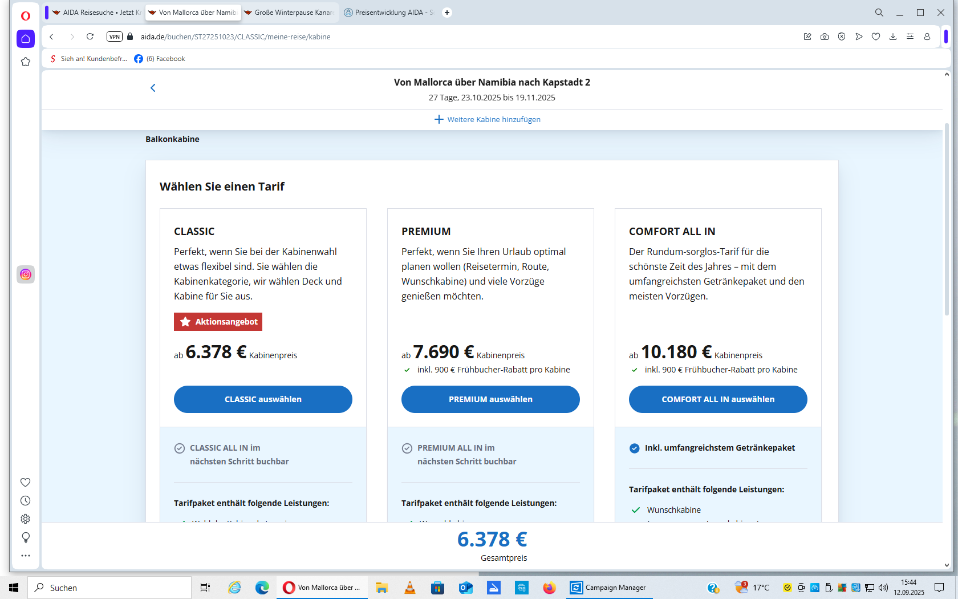Screen dimensions: 958x599
Task: Open Opera sidebar settings gear
Action: click(26, 519)
